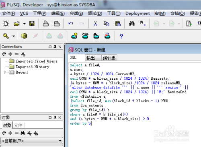The width and height of the screenshot is (201, 147).
Task: Switch to the 输出 tab
Action: (x=93, y=58)
